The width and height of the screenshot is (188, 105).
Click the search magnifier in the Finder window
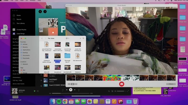click(x=84, y=38)
